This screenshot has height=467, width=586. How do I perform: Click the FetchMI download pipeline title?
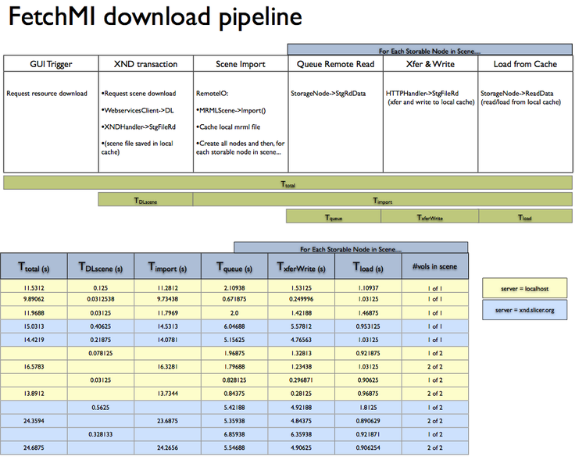[x=155, y=19]
